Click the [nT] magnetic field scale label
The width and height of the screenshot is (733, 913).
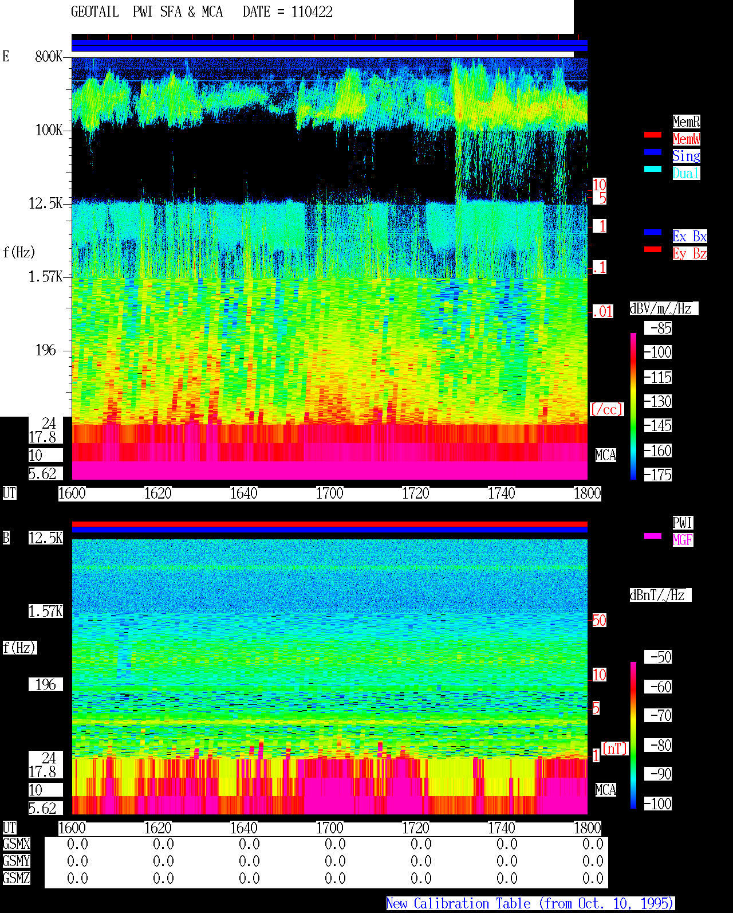tap(615, 749)
